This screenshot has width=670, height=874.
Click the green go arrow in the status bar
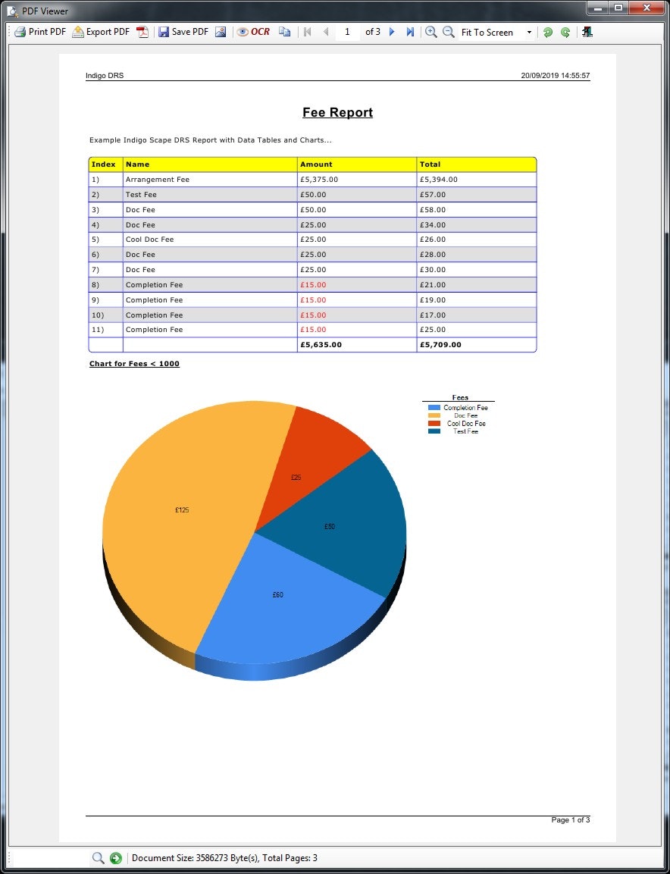(115, 857)
